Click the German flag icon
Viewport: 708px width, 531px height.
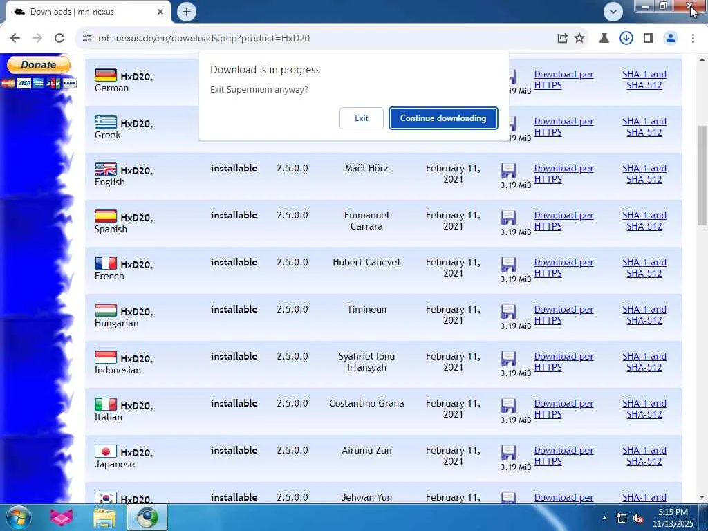coord(106,75)
